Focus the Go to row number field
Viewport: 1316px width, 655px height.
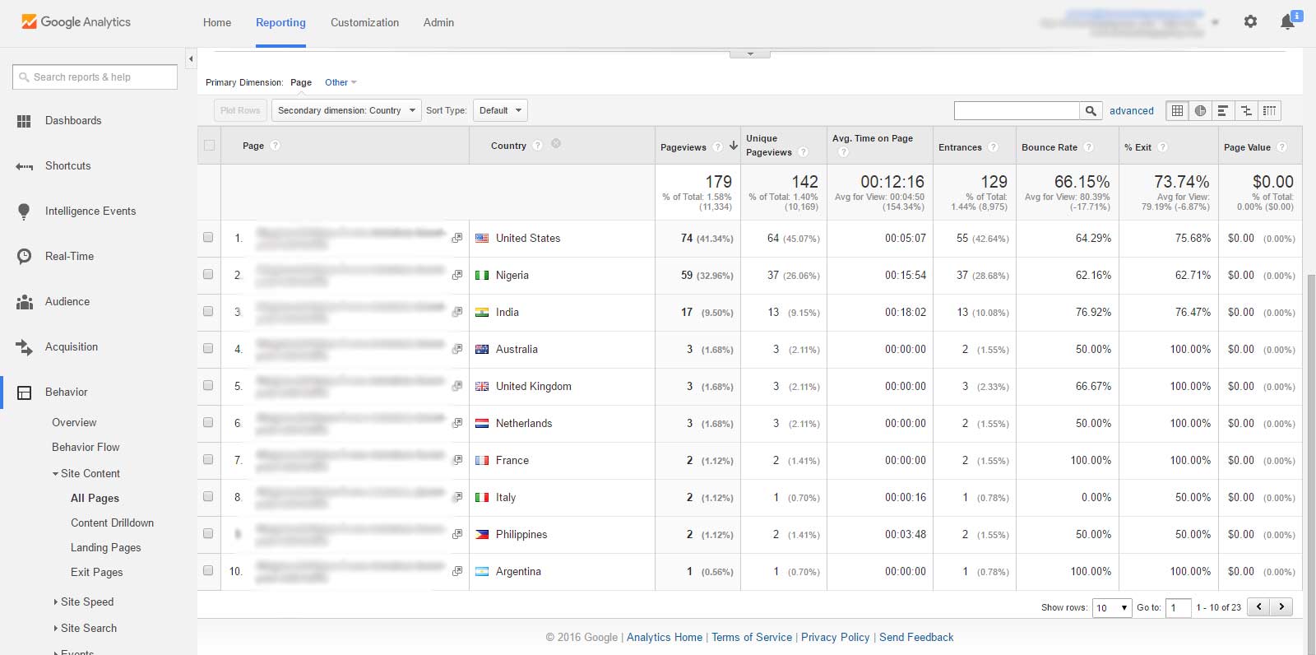1178,608
